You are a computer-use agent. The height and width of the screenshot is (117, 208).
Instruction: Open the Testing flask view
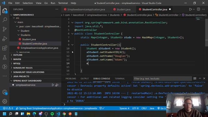(x=5, y=57)
